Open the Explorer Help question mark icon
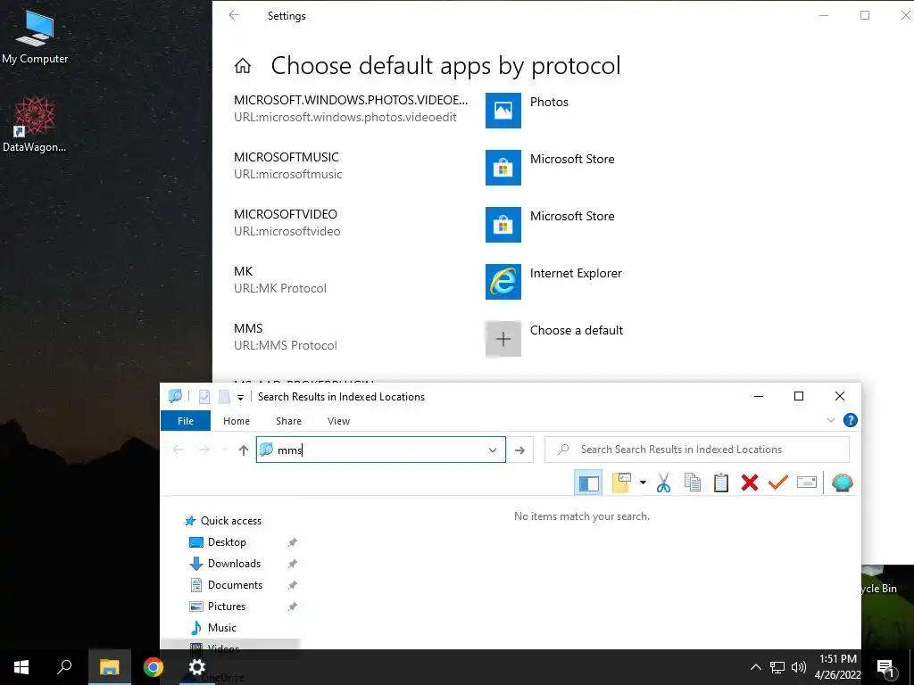 tap(851, 420)
